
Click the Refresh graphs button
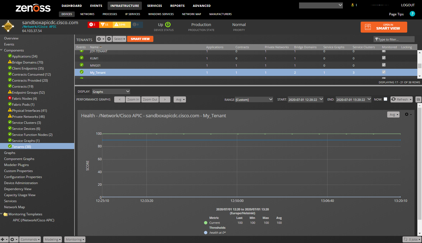401,99
